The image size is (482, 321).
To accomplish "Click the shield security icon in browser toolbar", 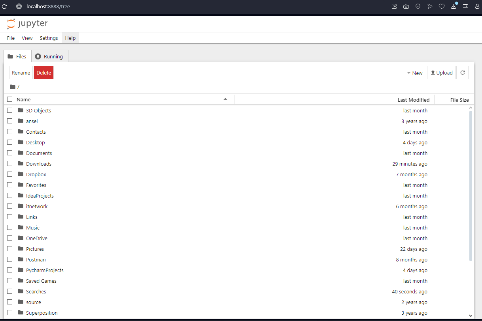I will 418,6.
